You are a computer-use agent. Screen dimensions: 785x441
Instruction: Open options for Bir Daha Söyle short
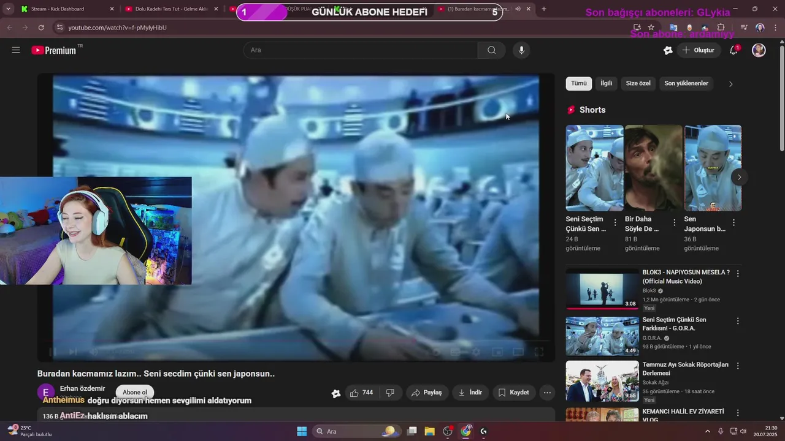tap(675, 223)
